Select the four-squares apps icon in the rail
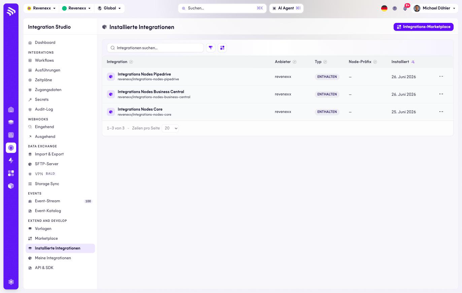The width and height of the screenshot is (462, 293). coord(11,173)
